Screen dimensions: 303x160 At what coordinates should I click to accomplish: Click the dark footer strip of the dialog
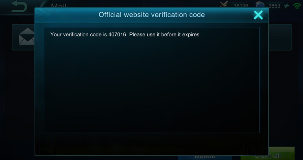pyautogui.click(x=152, y=144)
